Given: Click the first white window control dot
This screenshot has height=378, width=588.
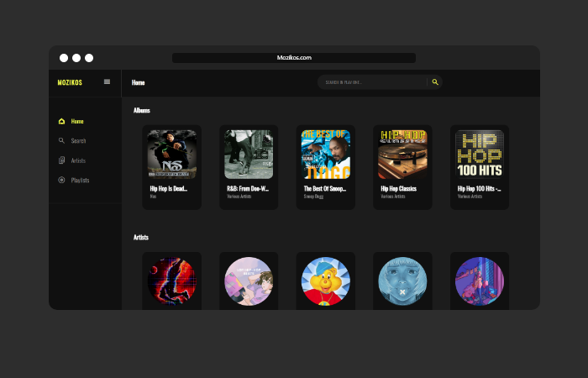Looking at the screenshot, I should [64, 58].
